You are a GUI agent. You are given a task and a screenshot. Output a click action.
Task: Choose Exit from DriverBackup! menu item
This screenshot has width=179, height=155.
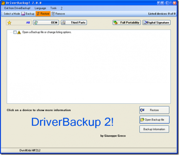point(17,8)
